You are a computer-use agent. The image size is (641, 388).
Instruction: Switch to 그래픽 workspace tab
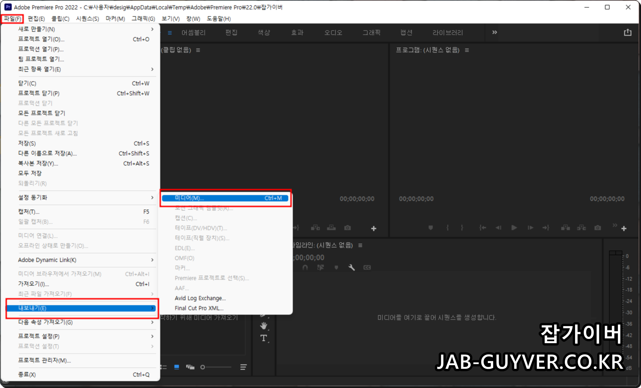[x=371, y=33]
